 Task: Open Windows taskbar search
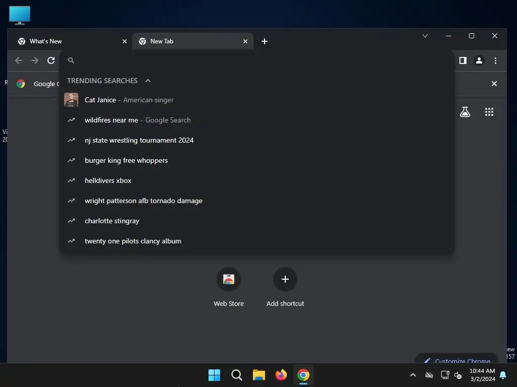click(237, 375)
